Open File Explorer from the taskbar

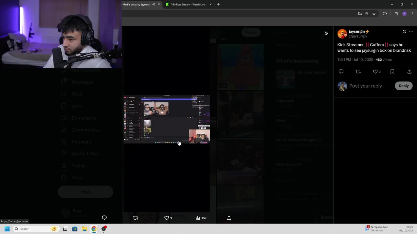pos(84,229)
